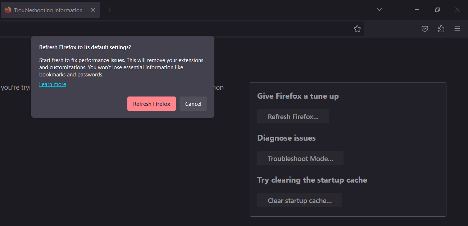Screen dimensions: 468x226
Task: Open the 'Learn more' link
Action: (x=53, y=84)
